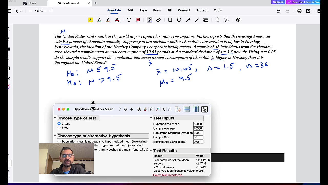The image size is (328, 185).
Task: Open the cursor tool dropdown arrow
Action: click(21, 11)
